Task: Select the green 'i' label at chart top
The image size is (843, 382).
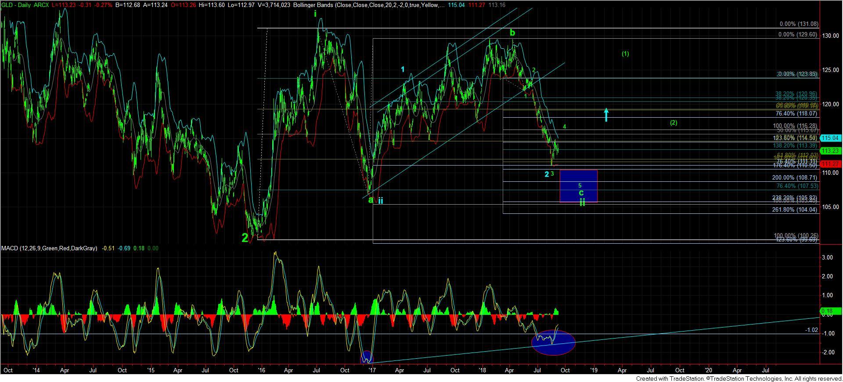Action: point(315,14)
